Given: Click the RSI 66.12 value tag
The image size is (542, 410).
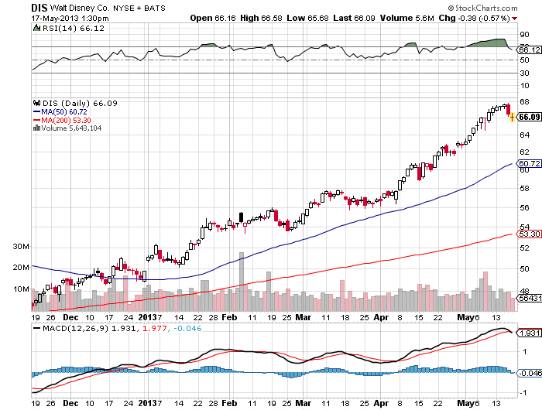Looking at the screenshot, I should pos(529,50).
